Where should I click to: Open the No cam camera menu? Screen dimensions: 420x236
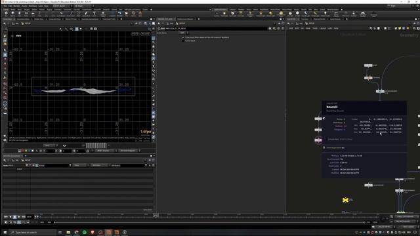point(145,34)
